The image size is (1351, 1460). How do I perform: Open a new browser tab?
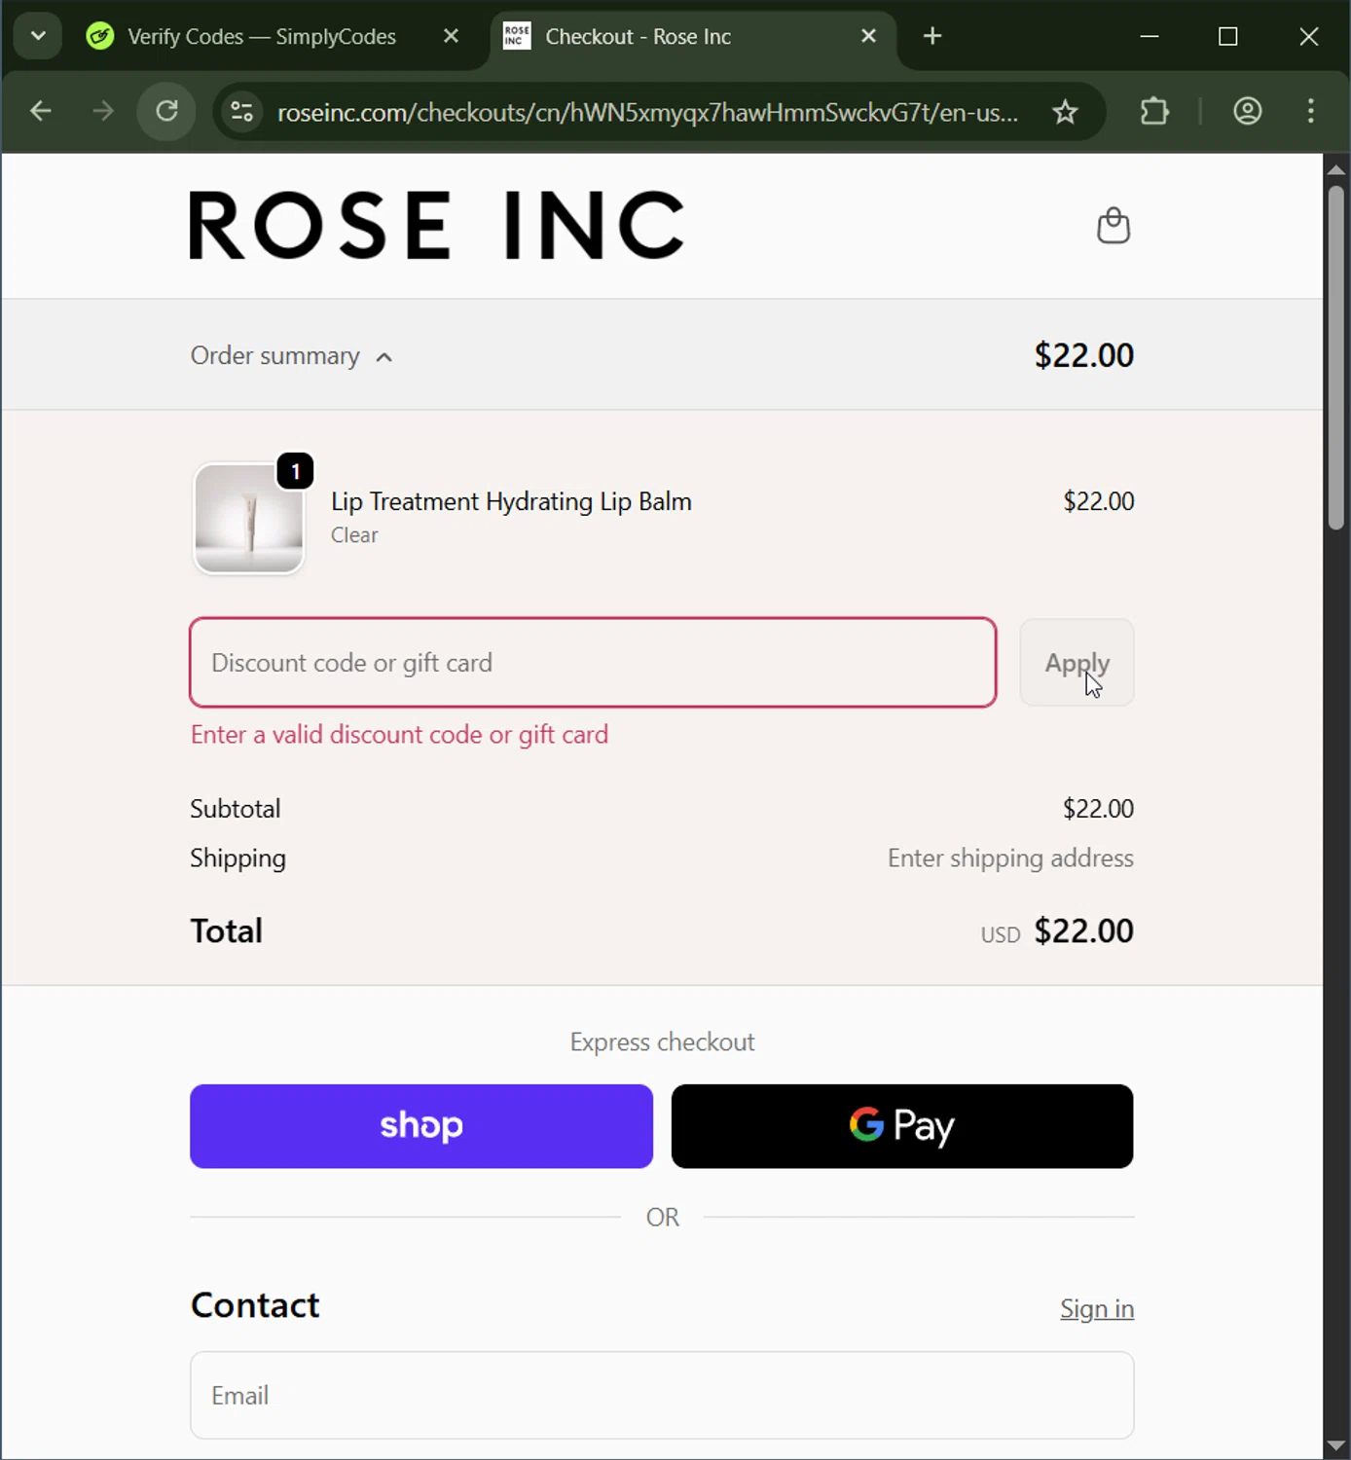932,36
